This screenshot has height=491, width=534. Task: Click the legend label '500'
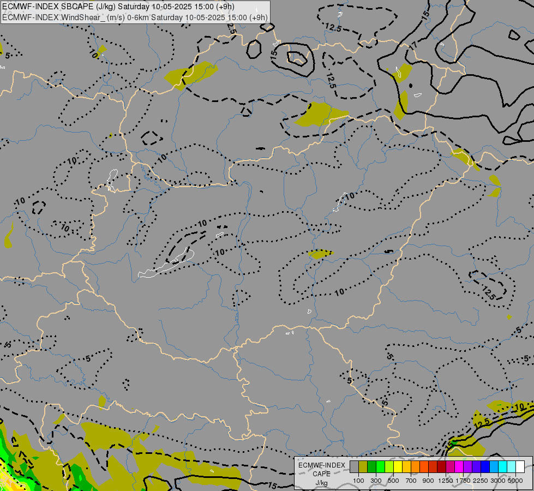pyautogui.click(x=394, y=481)
